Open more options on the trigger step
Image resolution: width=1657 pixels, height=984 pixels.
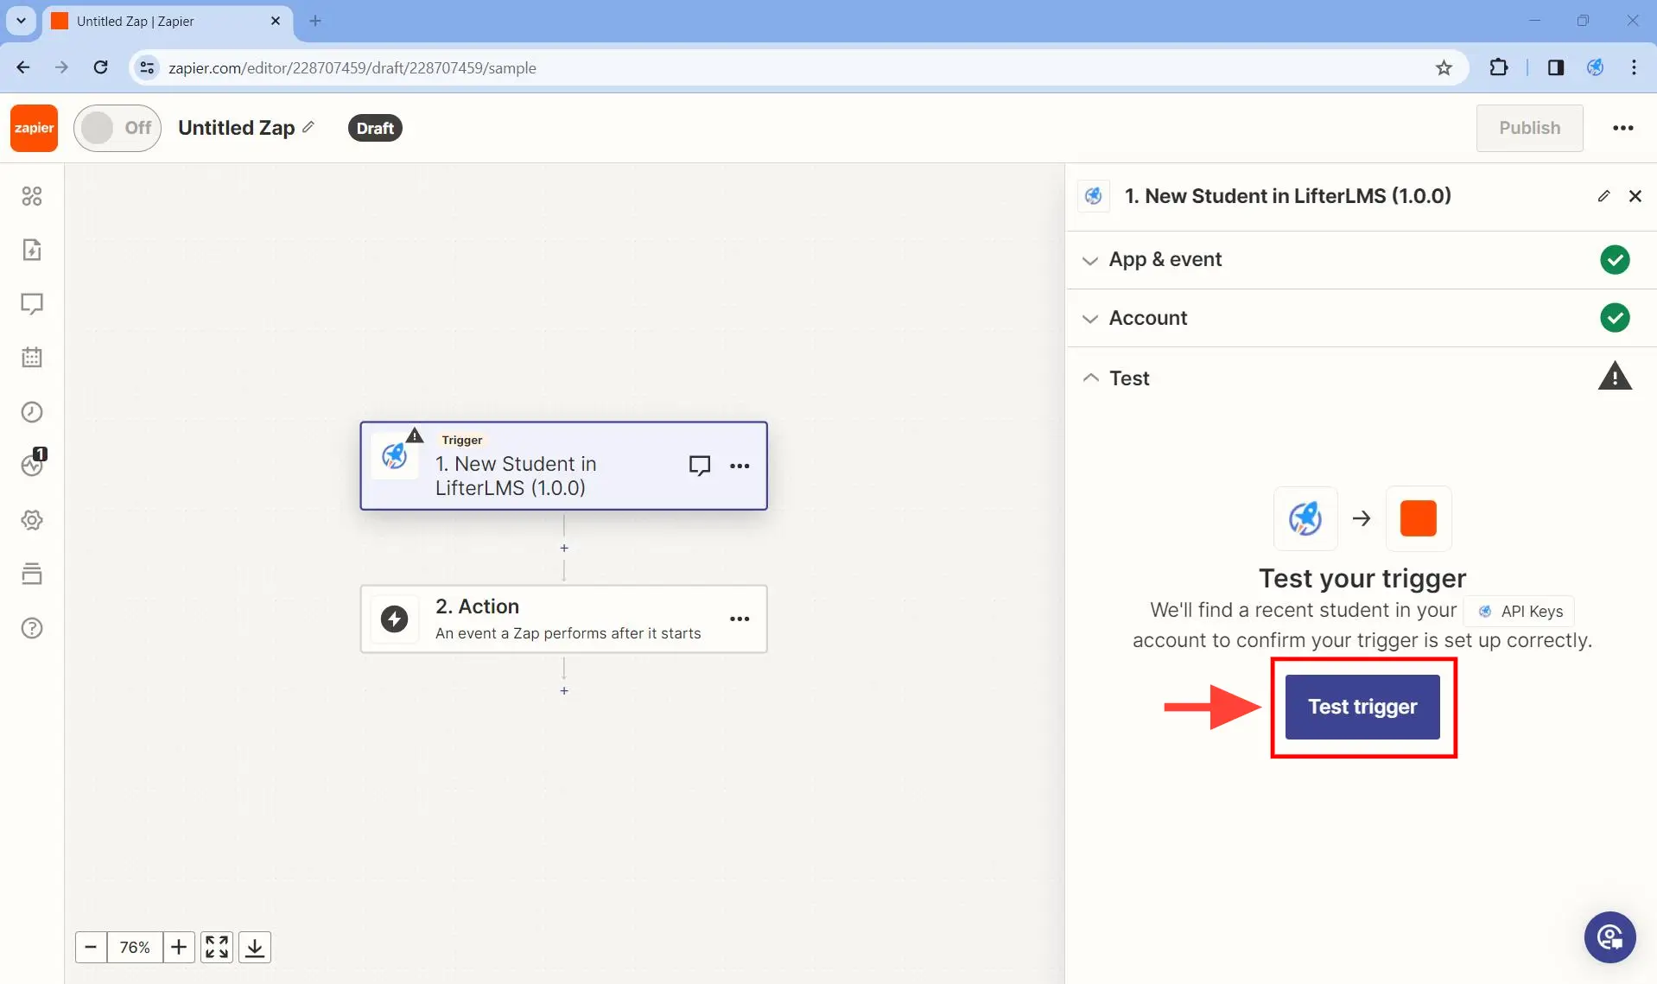coord(741,466)
